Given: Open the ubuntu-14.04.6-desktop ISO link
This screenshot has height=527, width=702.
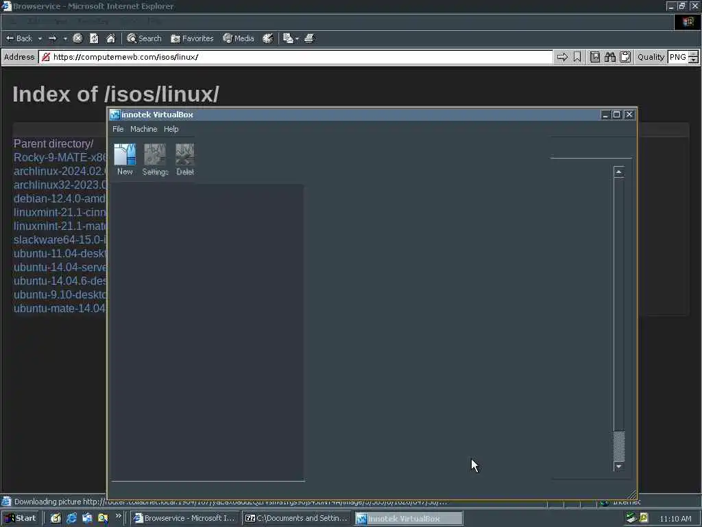Looking at the screenshot, I should tap(60, 281).
